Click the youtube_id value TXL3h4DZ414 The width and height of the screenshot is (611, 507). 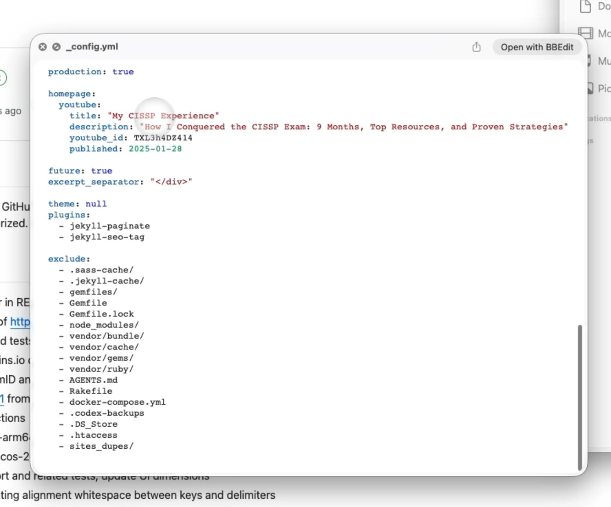(163, 138)
